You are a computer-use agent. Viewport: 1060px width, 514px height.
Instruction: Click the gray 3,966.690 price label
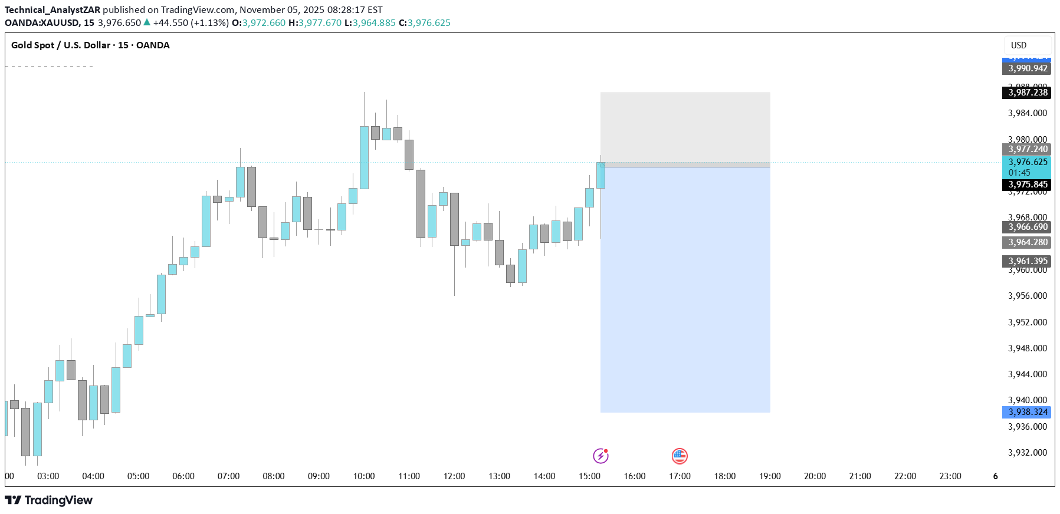[x=1027, y=228]
